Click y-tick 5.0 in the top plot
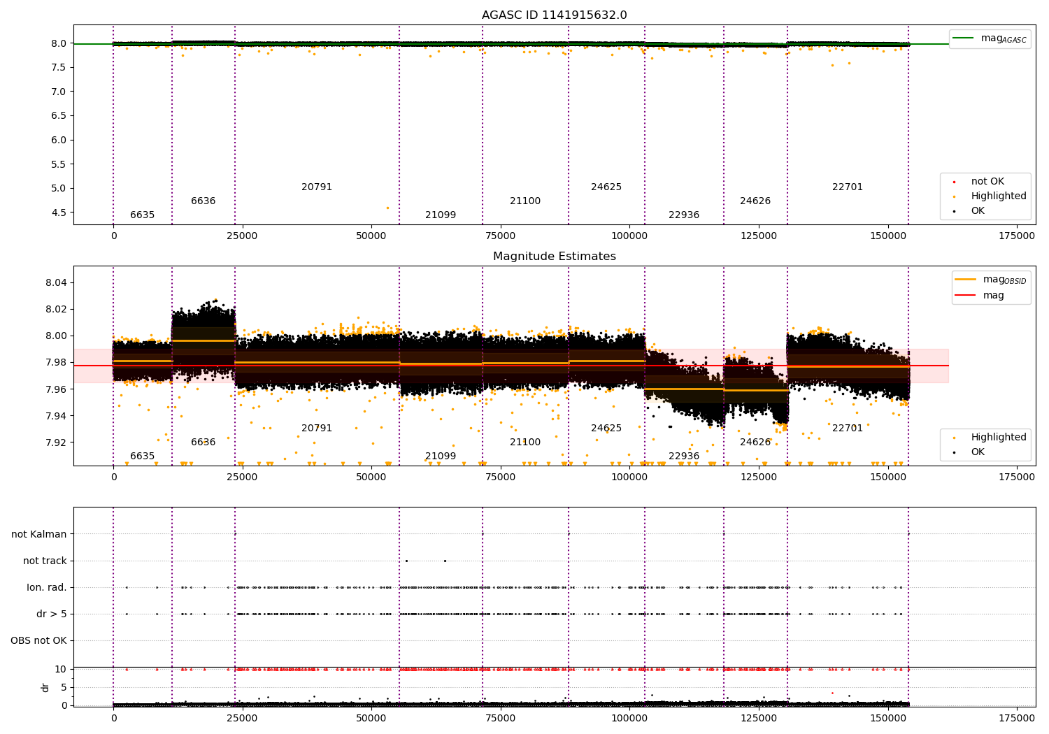 [59, 188]
